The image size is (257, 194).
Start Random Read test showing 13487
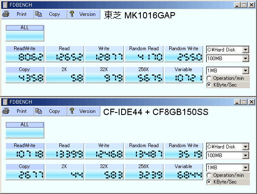(144, 151)
